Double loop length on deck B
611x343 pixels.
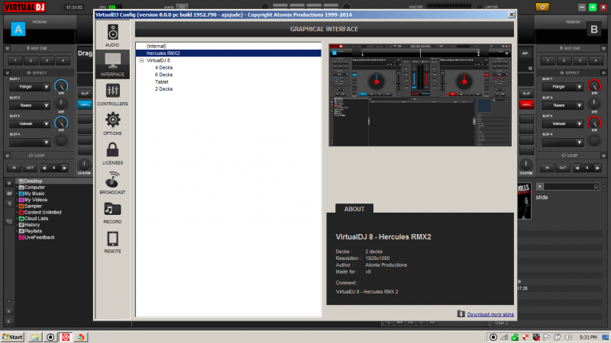(x=597, y=168)
